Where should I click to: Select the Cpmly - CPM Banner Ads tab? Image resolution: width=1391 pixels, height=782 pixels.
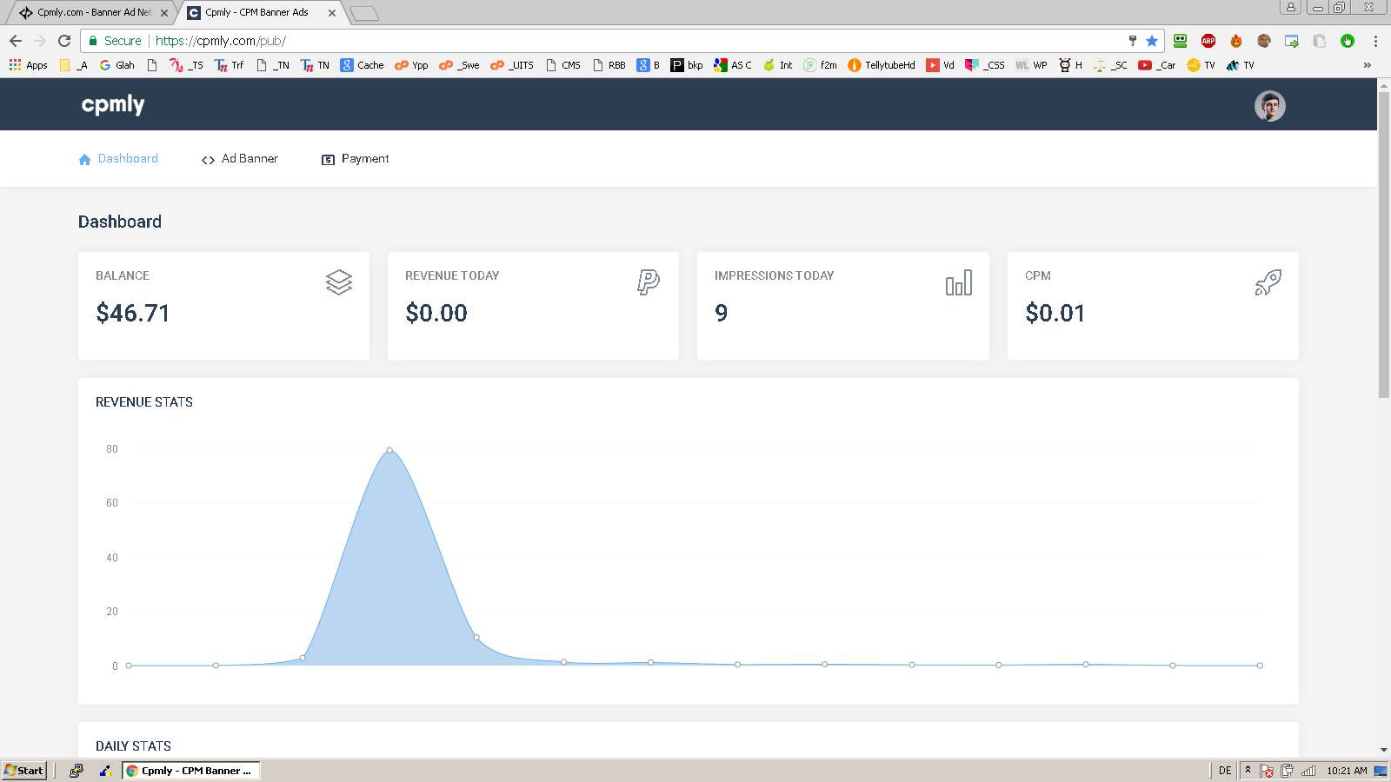[x=259, y=13]
